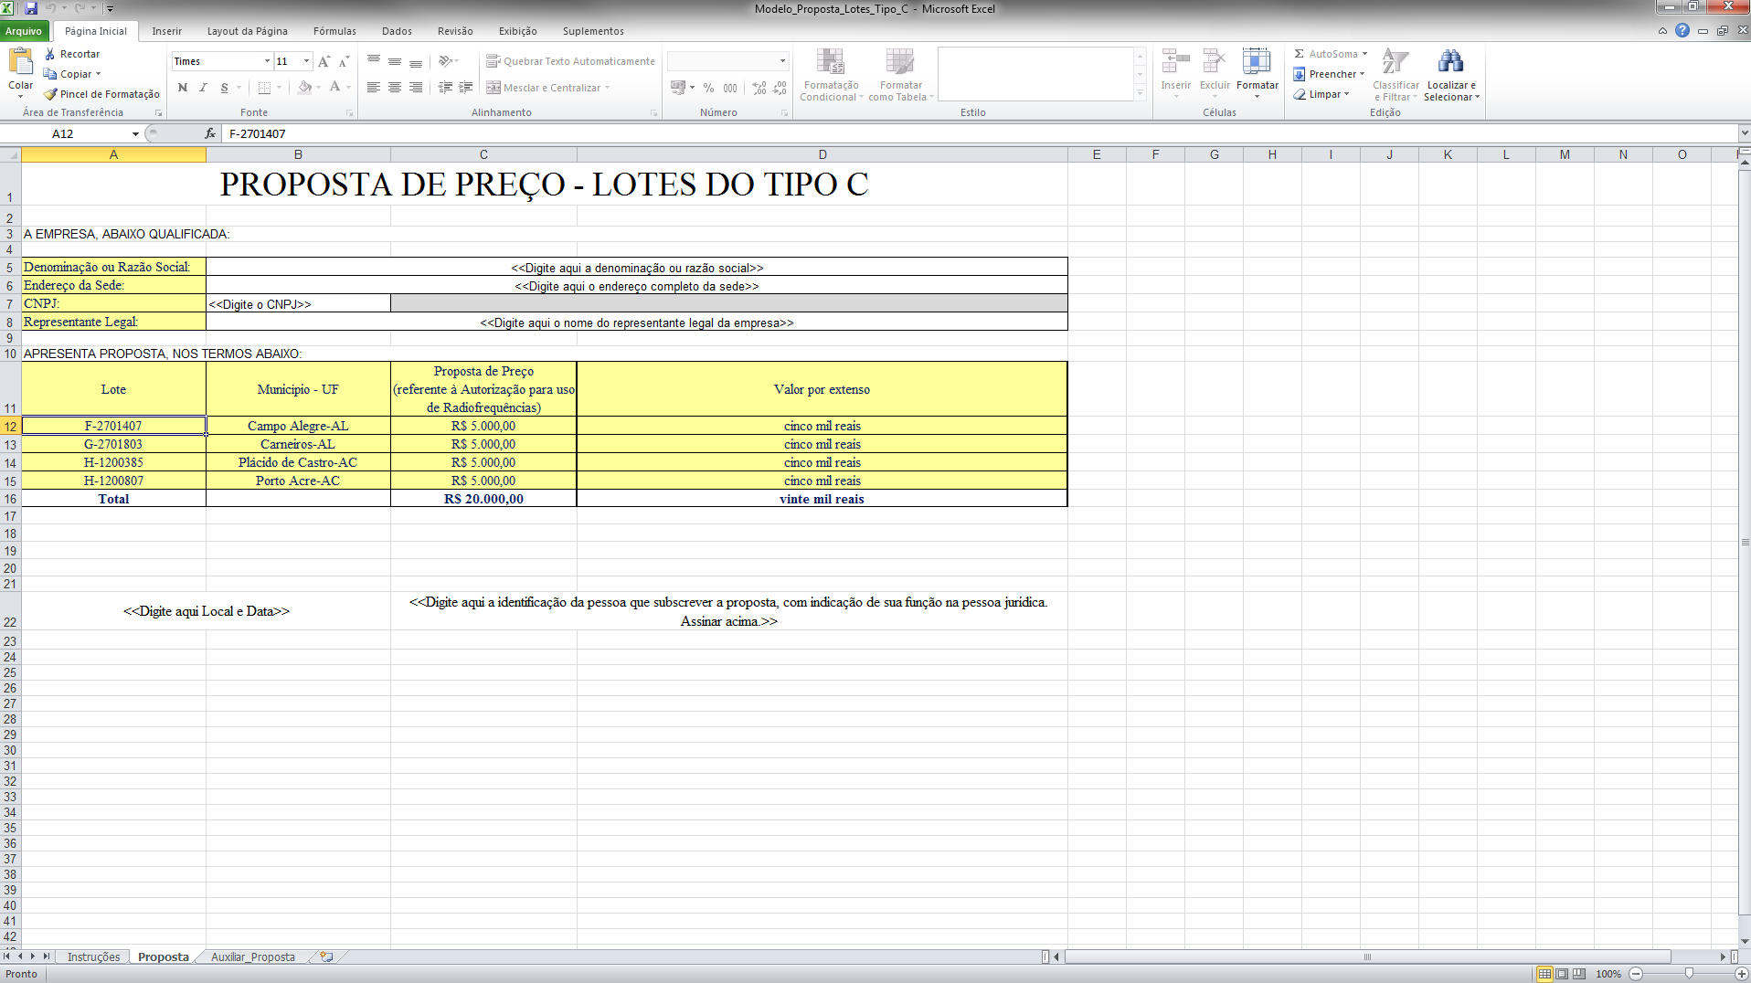Click the insert function fx icon
The height and width of the screenshot is (983, 1751).
(210, 133)
